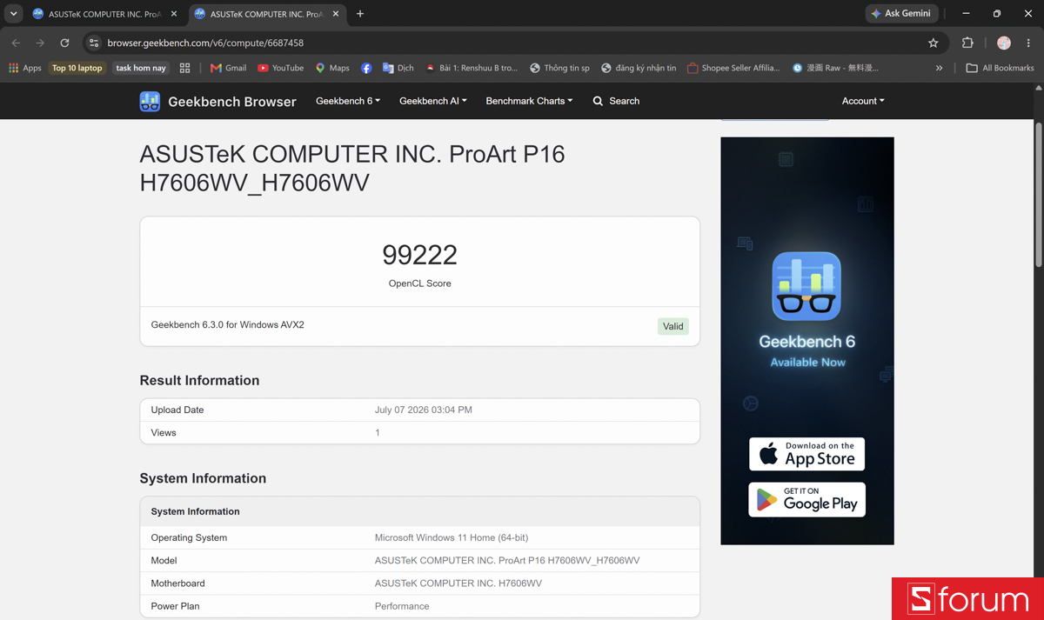Image resolution: width=1044 pixels, height=620 pixels.
Task: Click the Microsoft Windows 11 Home value
Action: [452, 537]
